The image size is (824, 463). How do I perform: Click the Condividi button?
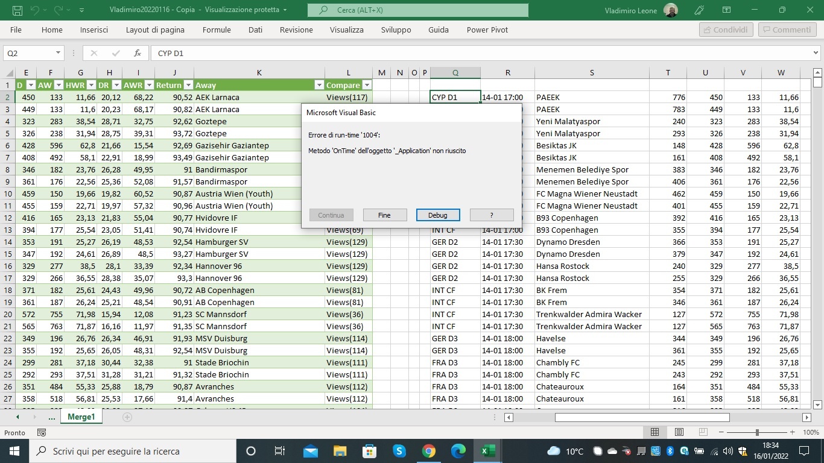click(x=726, y=30)
